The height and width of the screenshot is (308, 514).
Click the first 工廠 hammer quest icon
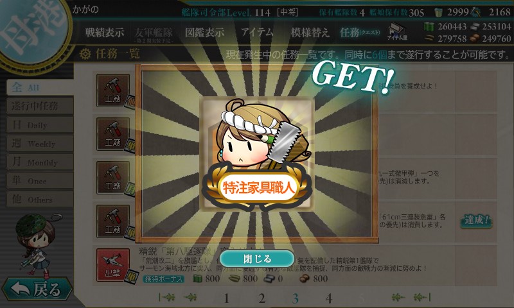point(113,90)
